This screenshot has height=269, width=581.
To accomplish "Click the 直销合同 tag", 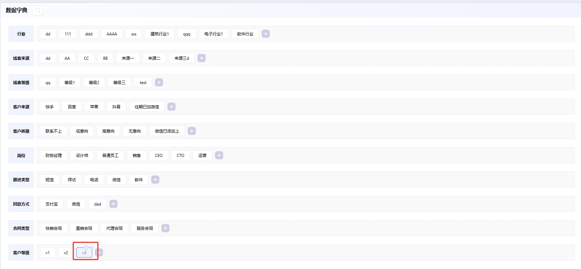I will pyautogui.click(x=84, y=228).
